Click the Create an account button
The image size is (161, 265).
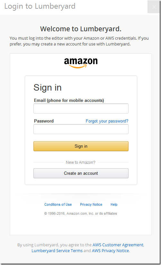pyautogui.click(x=81, y=173)
